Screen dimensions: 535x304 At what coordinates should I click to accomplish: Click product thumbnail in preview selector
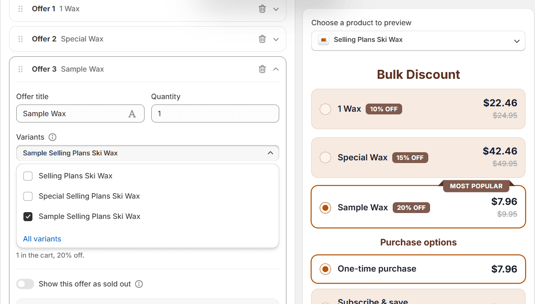tap(323, 40)
